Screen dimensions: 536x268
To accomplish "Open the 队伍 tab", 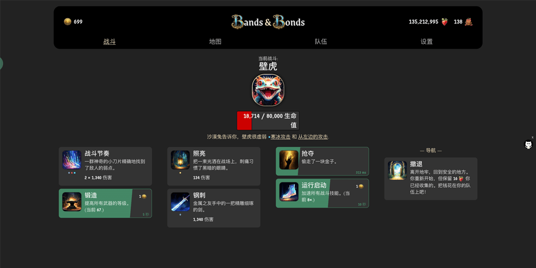I will coord(321,42).
